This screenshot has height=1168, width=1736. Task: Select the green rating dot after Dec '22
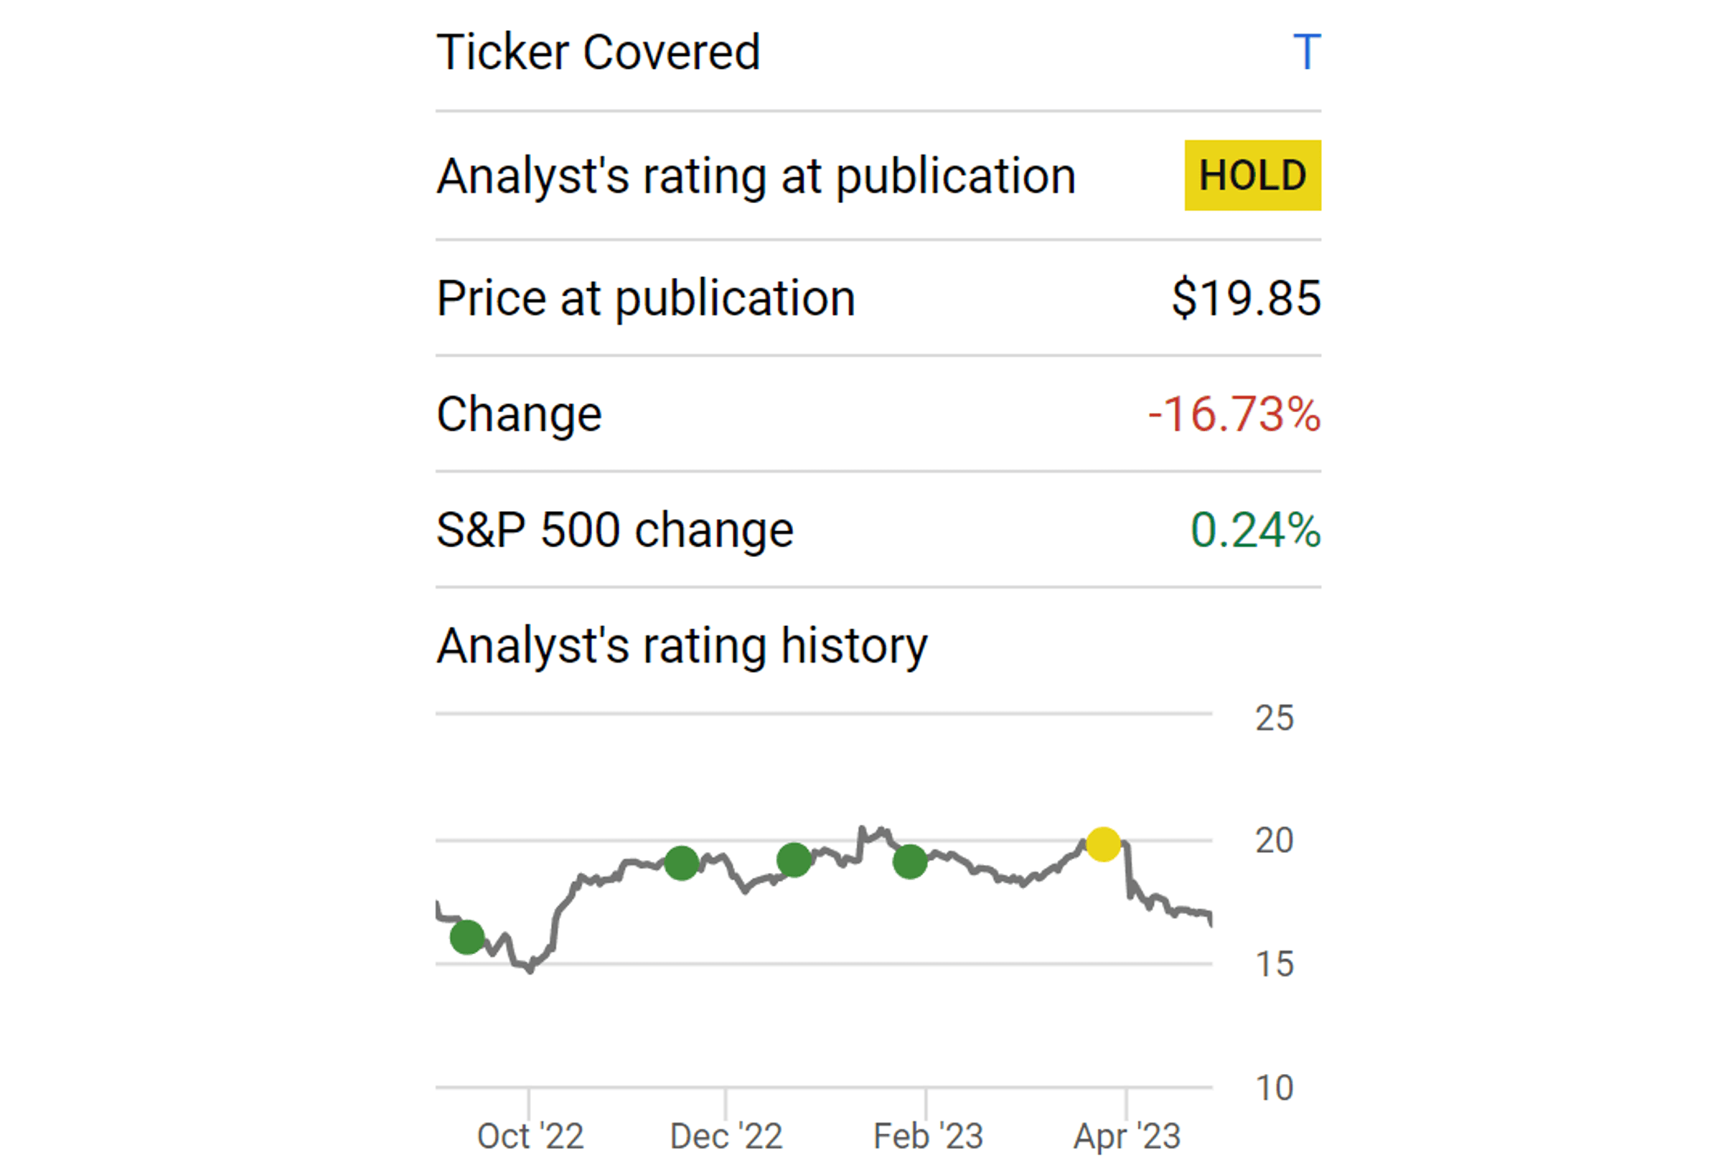pos(794,860)
